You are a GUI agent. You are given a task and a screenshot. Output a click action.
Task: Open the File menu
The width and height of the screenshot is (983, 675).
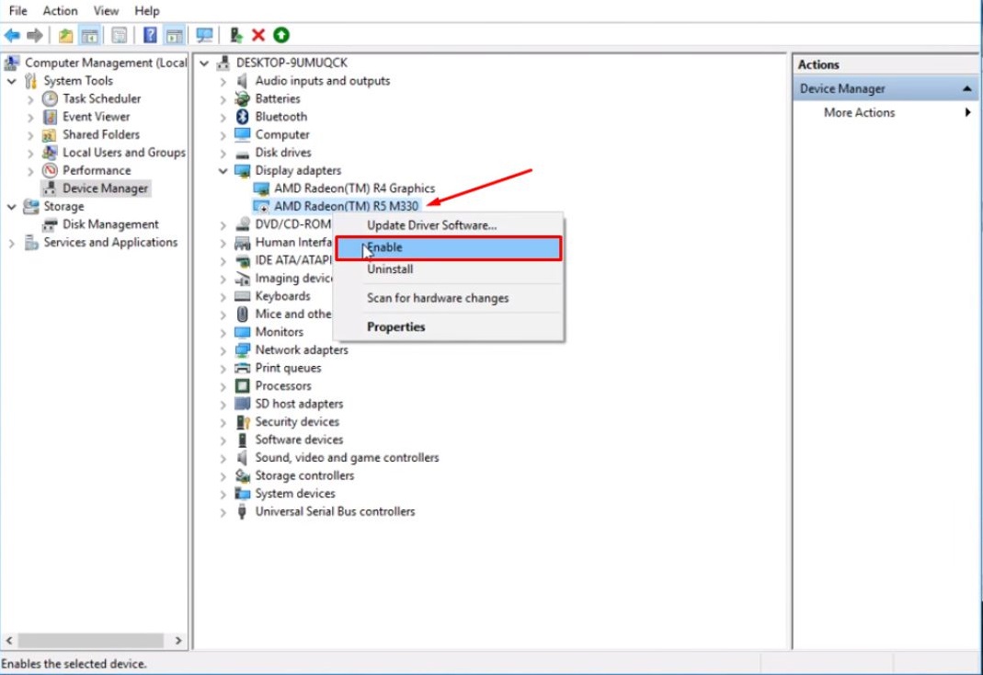click(x=17, y=11)
